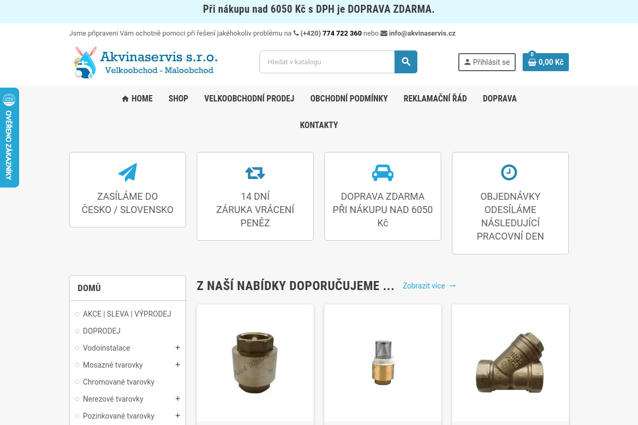Click the person icon beside Přihlásit se
Viewport: 638px width, 425px height.
(x=467, y=62)
